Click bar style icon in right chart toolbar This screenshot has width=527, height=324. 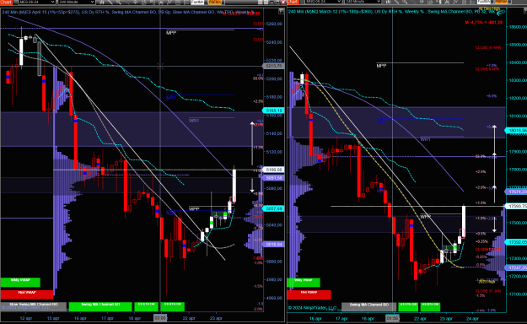(388, 2)
